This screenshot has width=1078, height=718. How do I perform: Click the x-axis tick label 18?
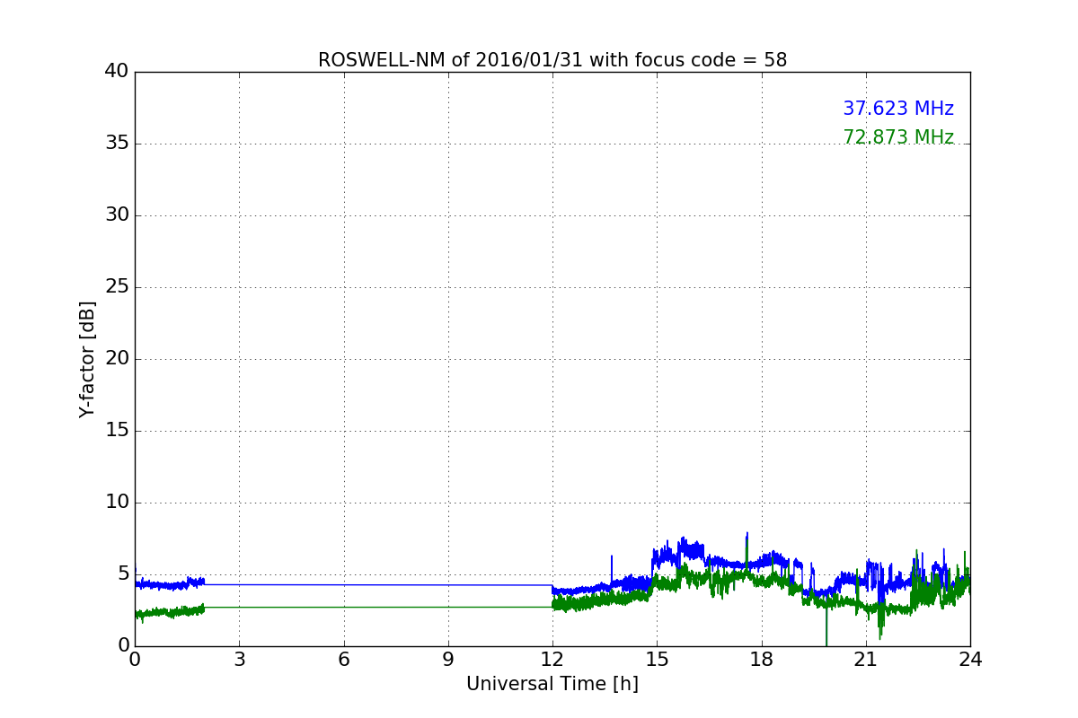762,660
